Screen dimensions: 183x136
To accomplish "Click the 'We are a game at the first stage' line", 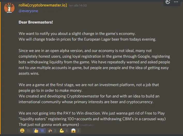I will point(89,85).
